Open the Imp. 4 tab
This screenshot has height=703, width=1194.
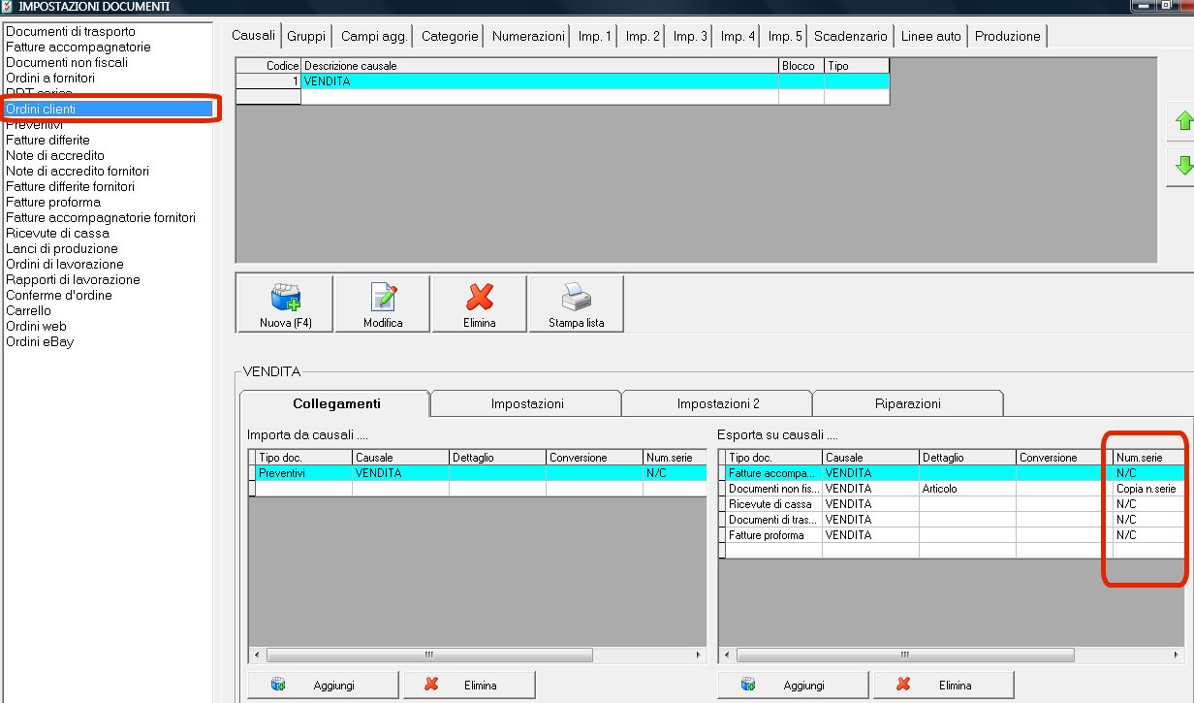point(738,36)
